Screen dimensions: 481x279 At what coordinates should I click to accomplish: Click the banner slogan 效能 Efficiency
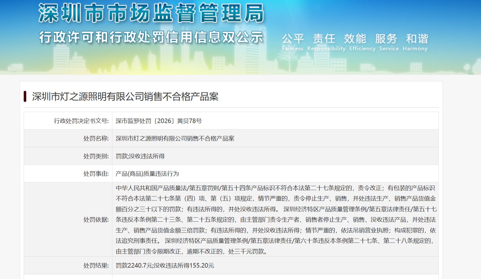[x=362, y=42]
